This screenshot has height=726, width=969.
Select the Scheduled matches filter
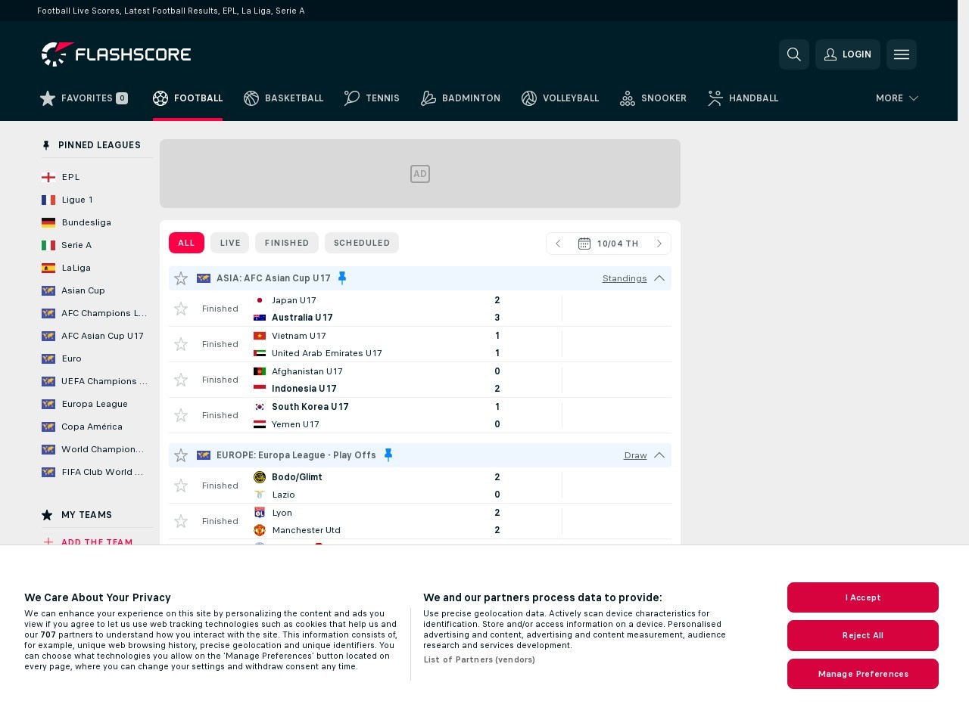(362, 243)
